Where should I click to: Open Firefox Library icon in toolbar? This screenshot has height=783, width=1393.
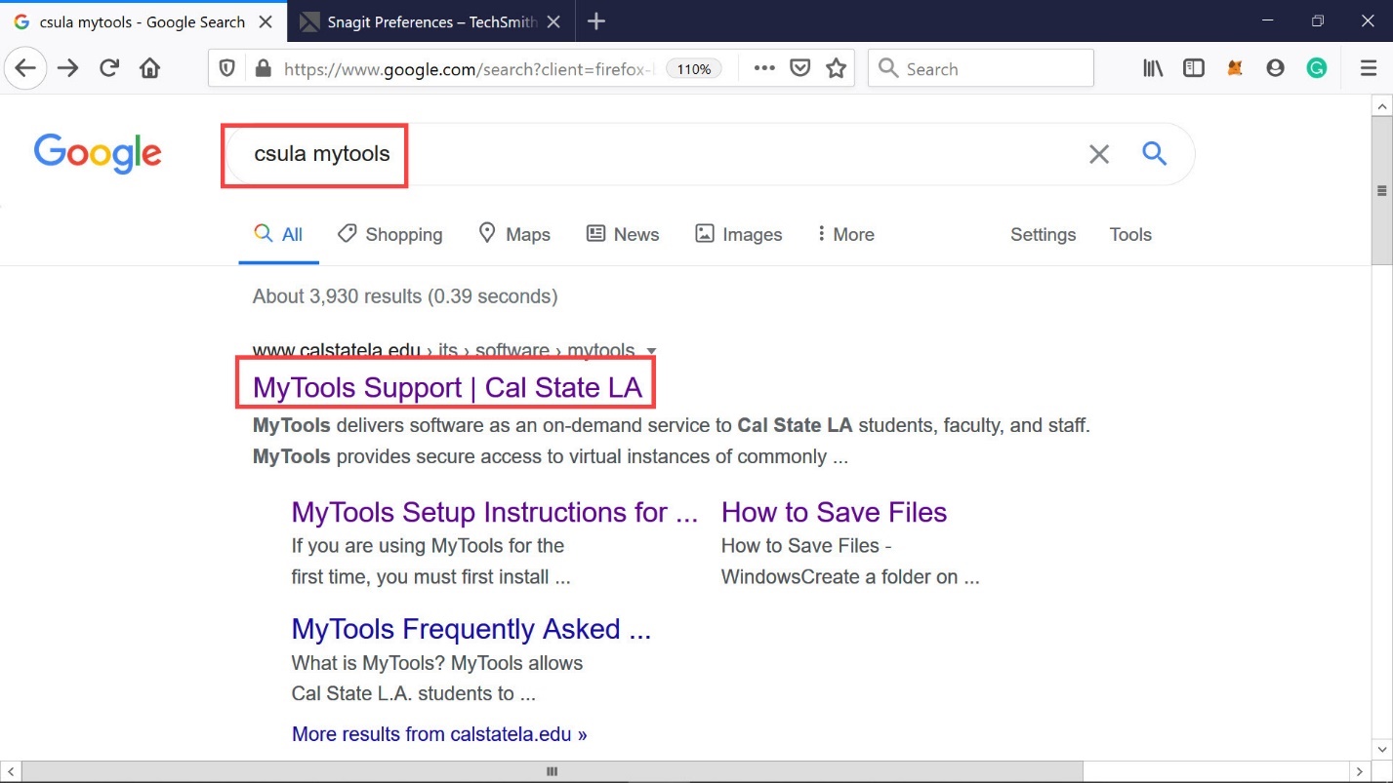click(x=1153, y=68)
